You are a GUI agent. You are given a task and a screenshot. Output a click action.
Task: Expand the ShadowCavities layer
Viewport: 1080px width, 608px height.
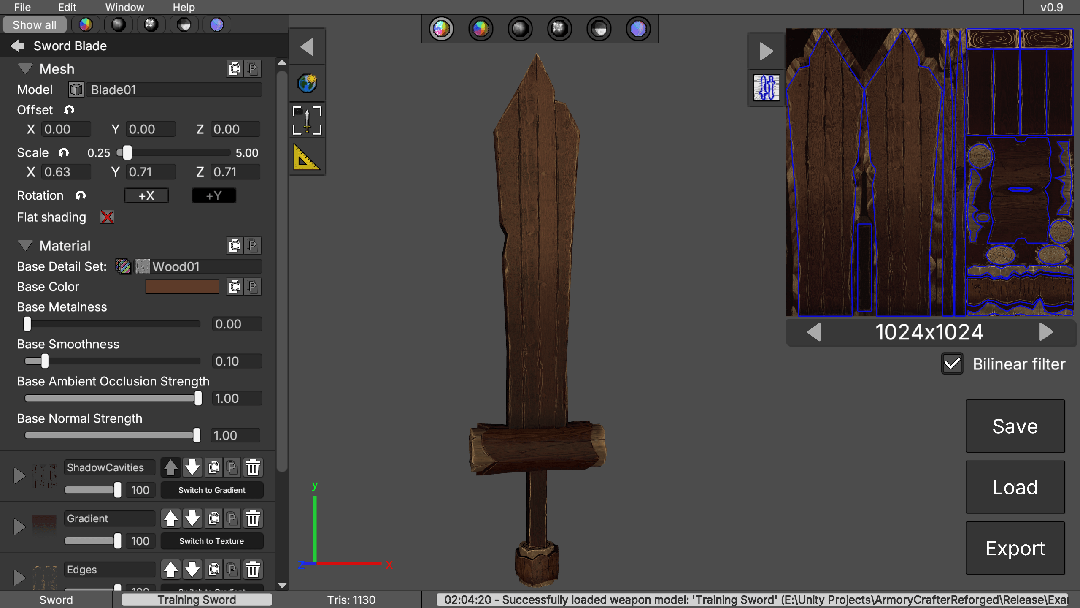click(19, 476)
